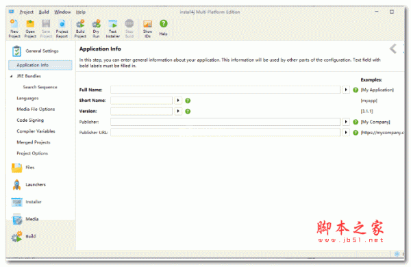
Task: Click help icon next to Publisher
Action: pos(356,122)
